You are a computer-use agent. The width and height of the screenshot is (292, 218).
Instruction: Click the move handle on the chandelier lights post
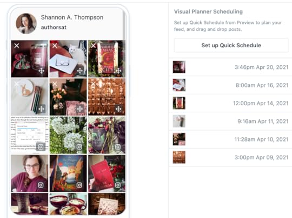[x=118, y=109]
